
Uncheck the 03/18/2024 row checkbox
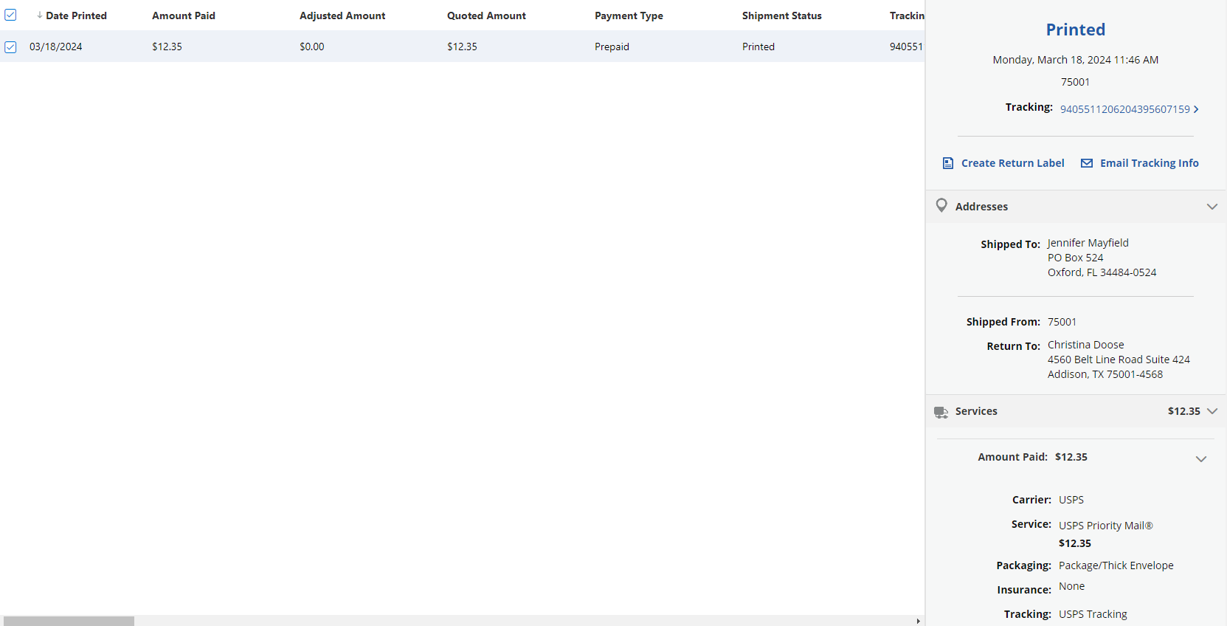(10, 47)
